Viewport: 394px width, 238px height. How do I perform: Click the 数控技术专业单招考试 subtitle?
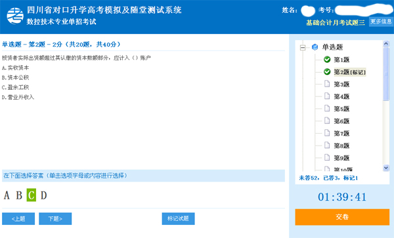tap(61, 22)
